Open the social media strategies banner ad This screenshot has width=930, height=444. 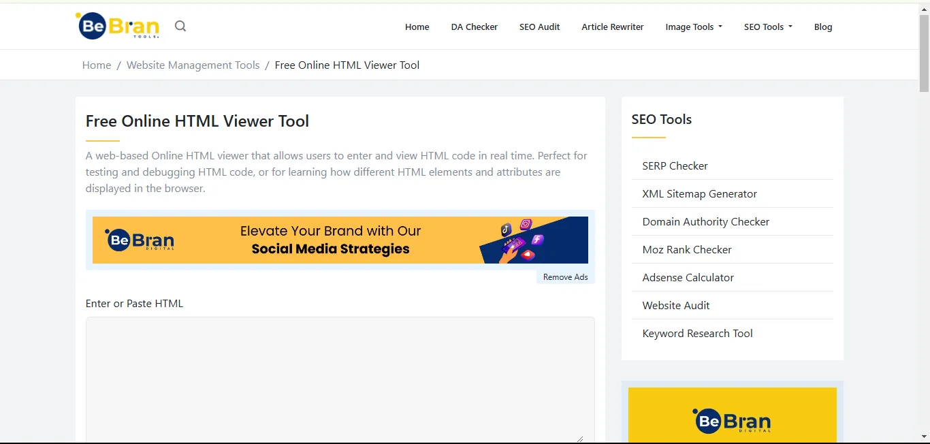pos(340,240)
